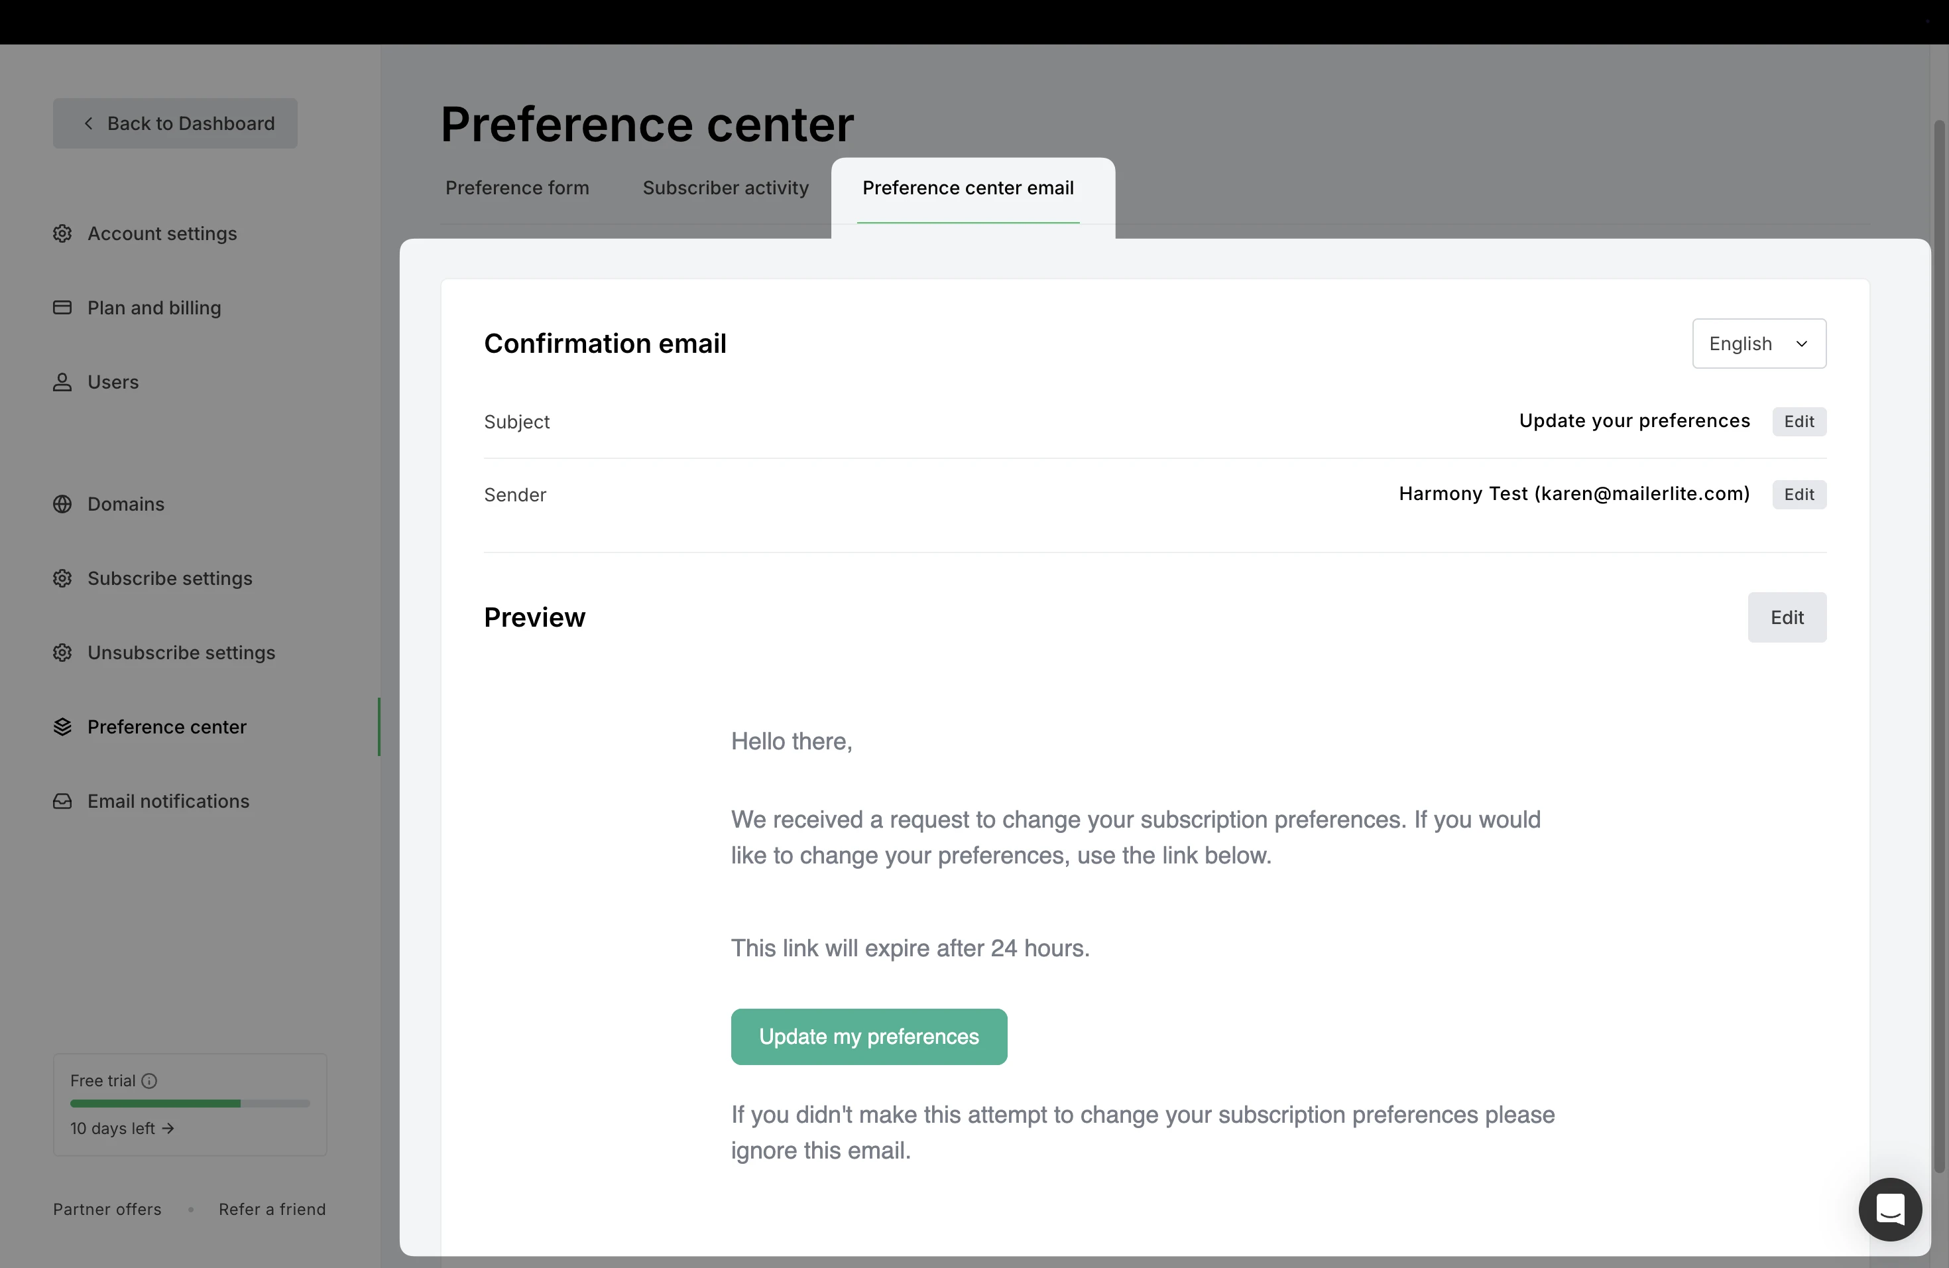1949x1268 pixels.
Task: Open the Subscriber activity tab
Action: 725,188
